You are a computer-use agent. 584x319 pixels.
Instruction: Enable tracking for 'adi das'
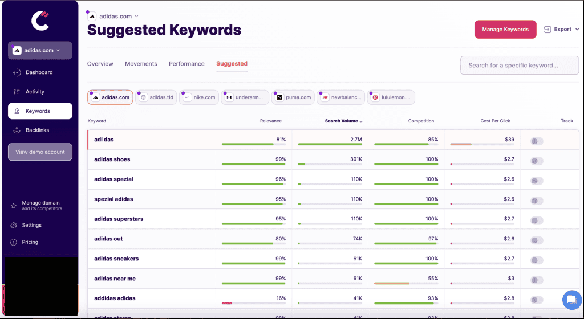click(x=537, y=141)
